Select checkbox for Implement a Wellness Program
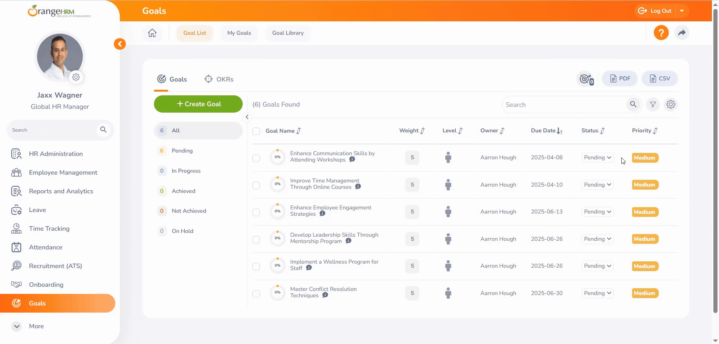Image resolution: width=719 pixels, height=344 pixels. coord(256,267)
